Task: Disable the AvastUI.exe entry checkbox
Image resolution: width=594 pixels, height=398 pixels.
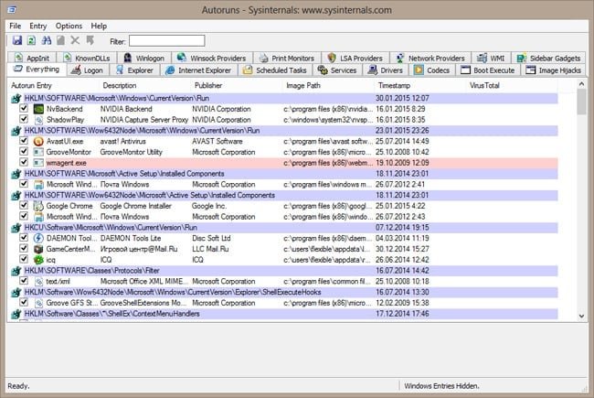Action: click(24, 141)
